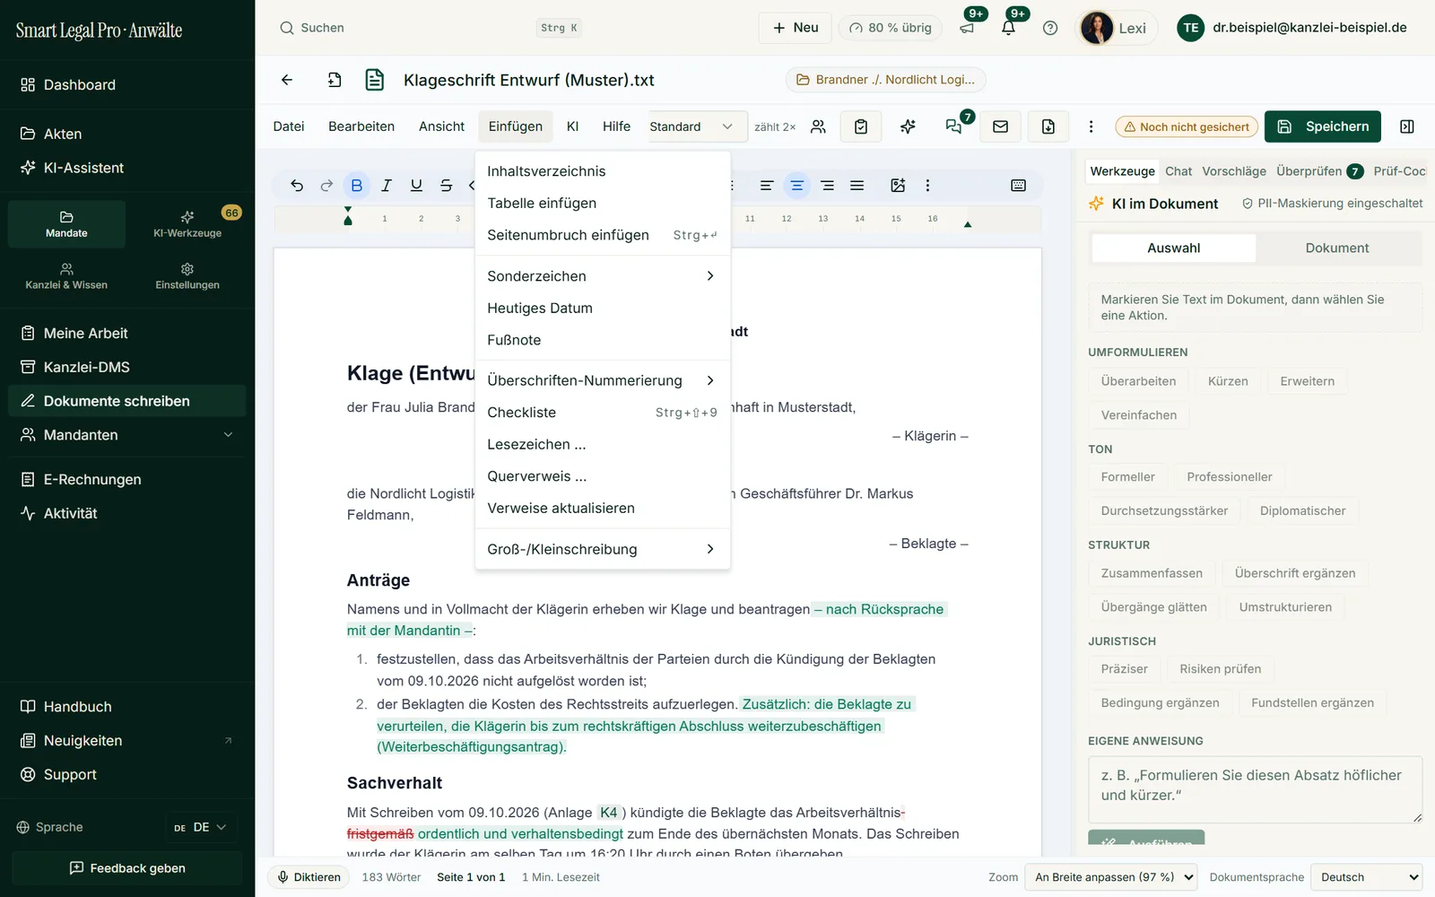Insert an image using the image icon

click(898, 186)
